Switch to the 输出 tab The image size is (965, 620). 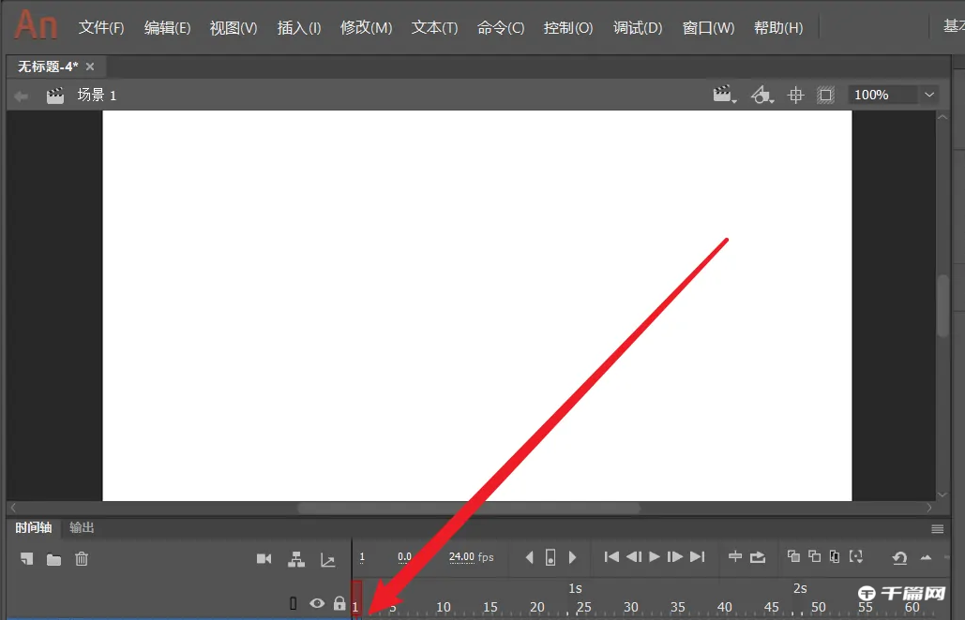(x=81, y=527)
